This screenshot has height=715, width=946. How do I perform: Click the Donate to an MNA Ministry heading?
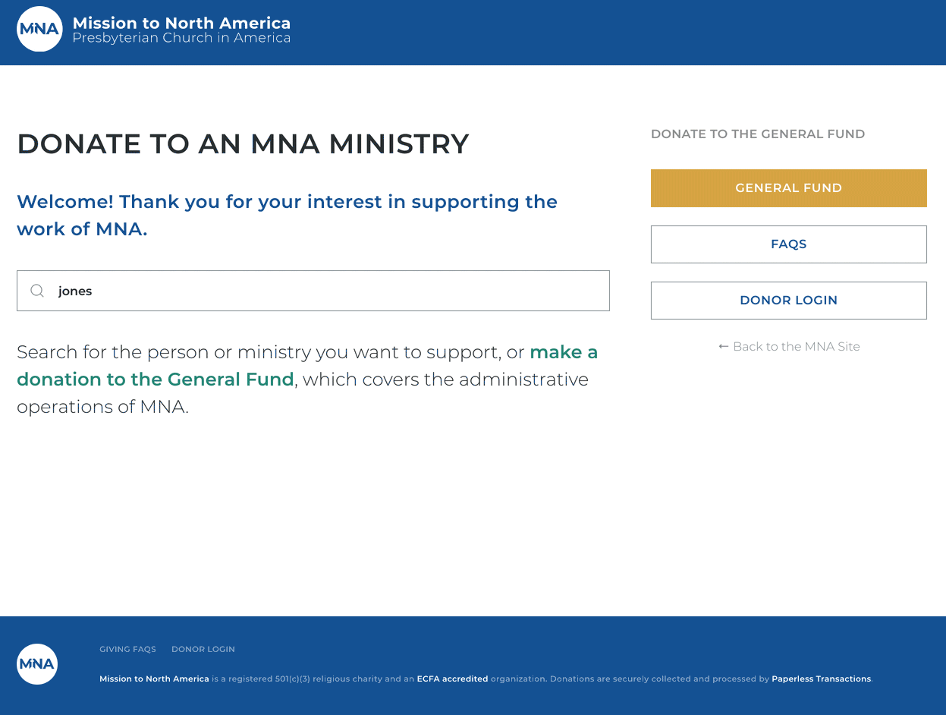tap(243, 144)
